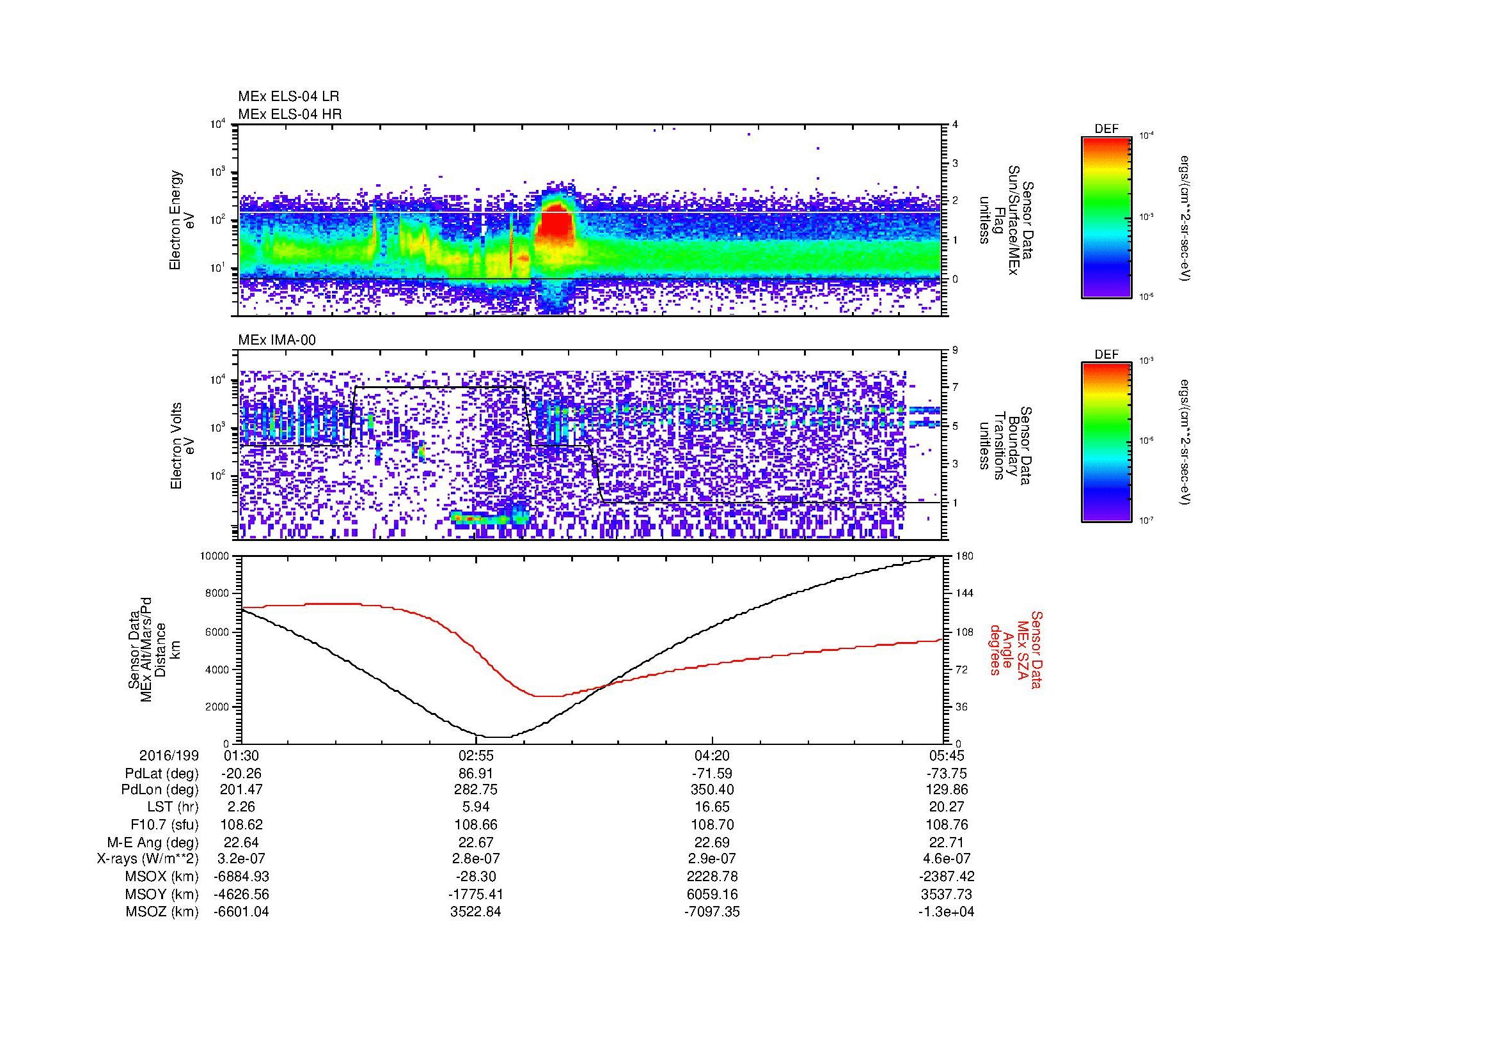Click the LST value 16.65
Viewport: 1496px width, 1057px height.
click(x=712, y=808)
